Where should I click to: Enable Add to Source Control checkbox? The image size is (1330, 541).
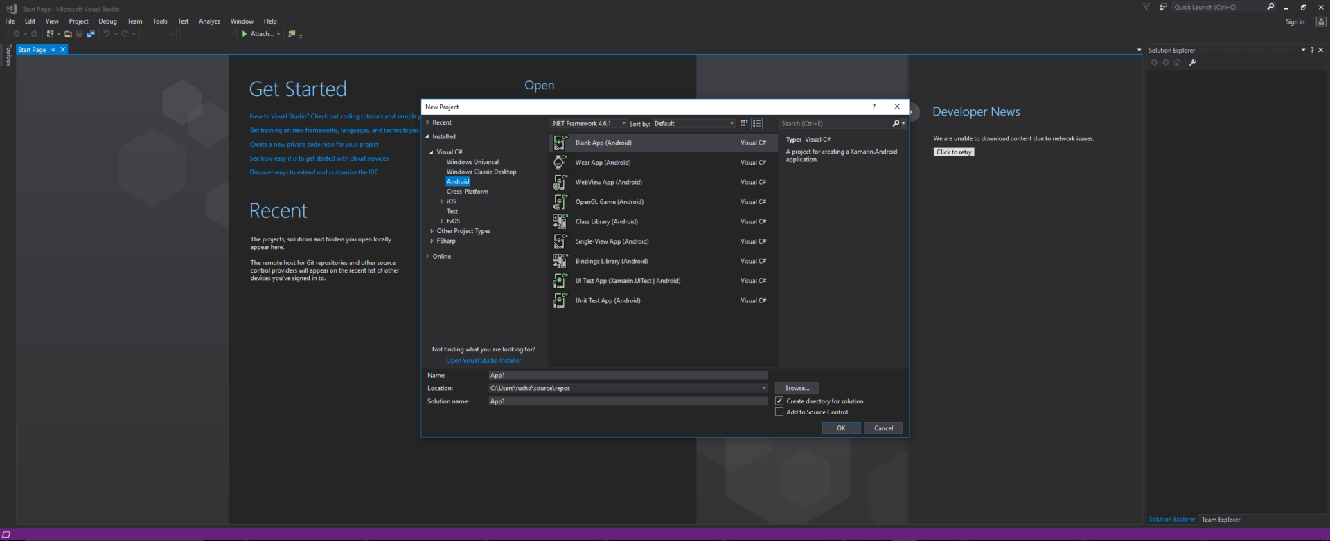[x=779, y=412]
